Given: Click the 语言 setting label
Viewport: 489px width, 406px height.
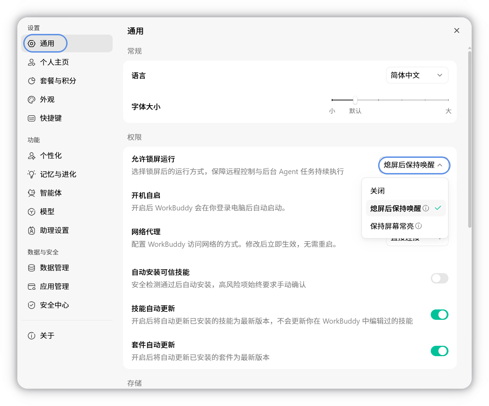Looking at the screenshot, I should tap(139, 76).
